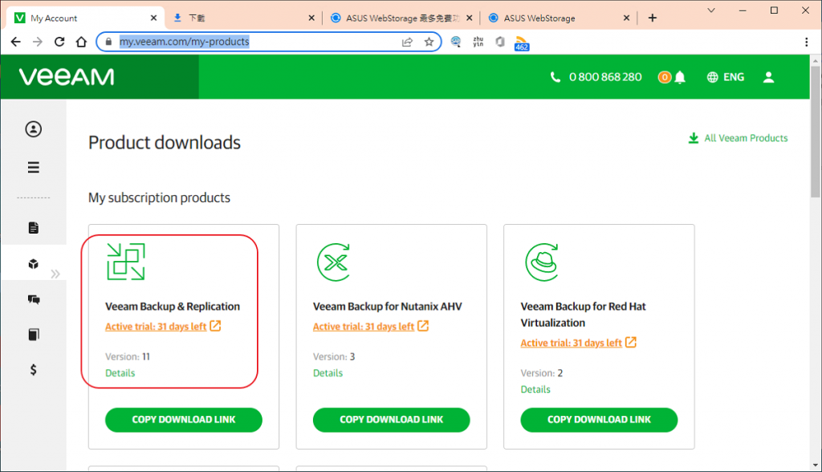Go to browser home page

click(x=81, y=42)
